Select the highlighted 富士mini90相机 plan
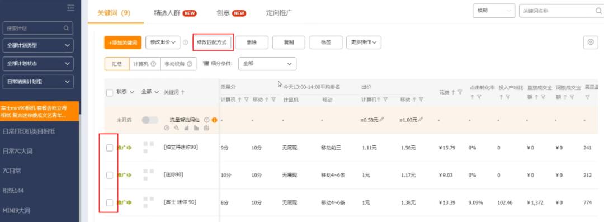 click(39, 111)
